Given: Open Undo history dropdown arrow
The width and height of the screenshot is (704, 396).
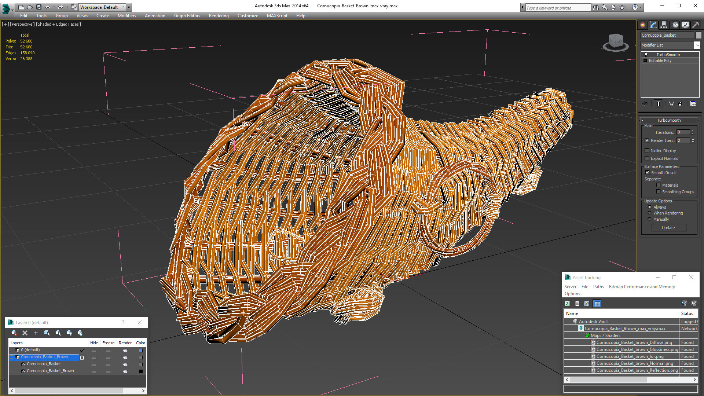Looking at the screenshot, I should coord(54,7).
